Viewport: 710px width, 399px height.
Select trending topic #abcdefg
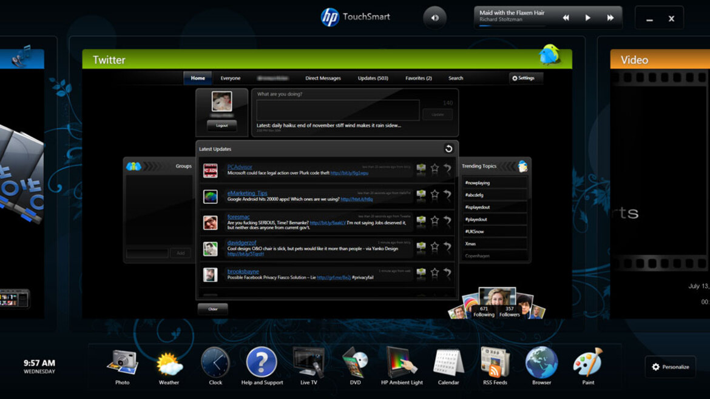[495, 195]
